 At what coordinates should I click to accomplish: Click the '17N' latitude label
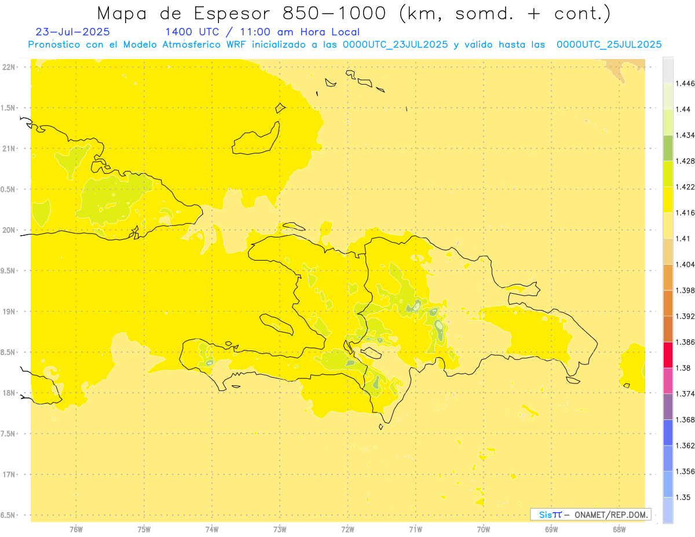(9, 474)
